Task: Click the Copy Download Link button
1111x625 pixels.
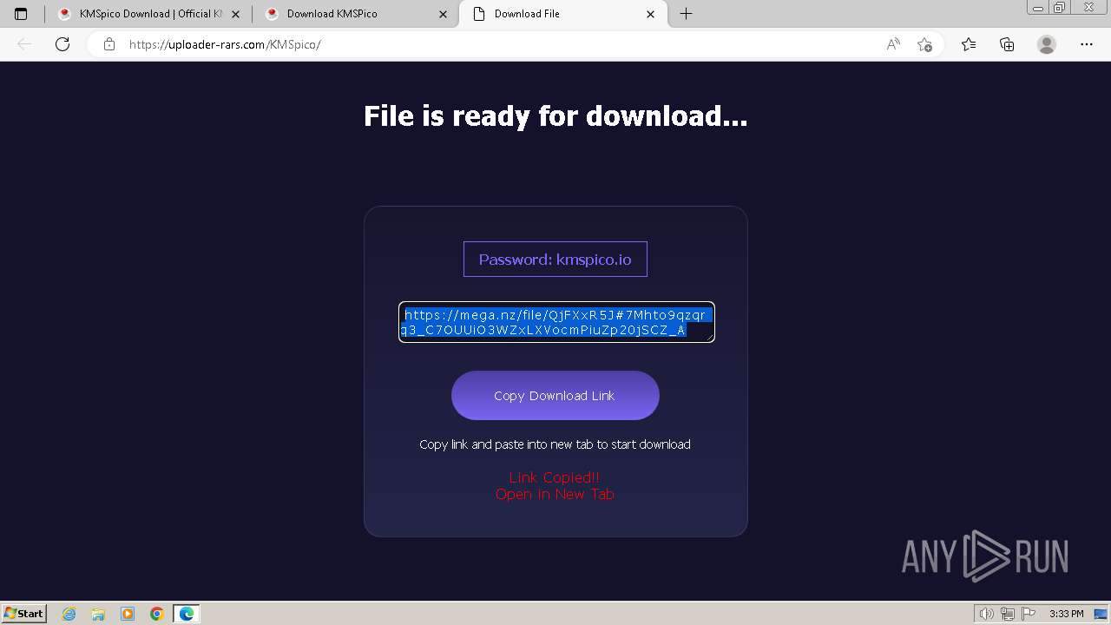Action: pos(555,396)
